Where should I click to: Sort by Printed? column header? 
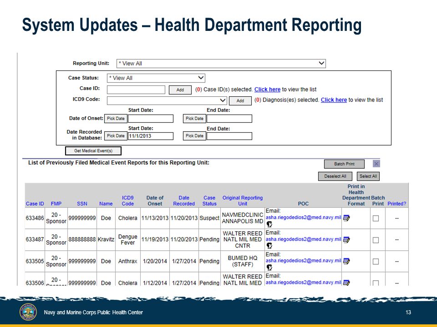(x=396, y=203)
